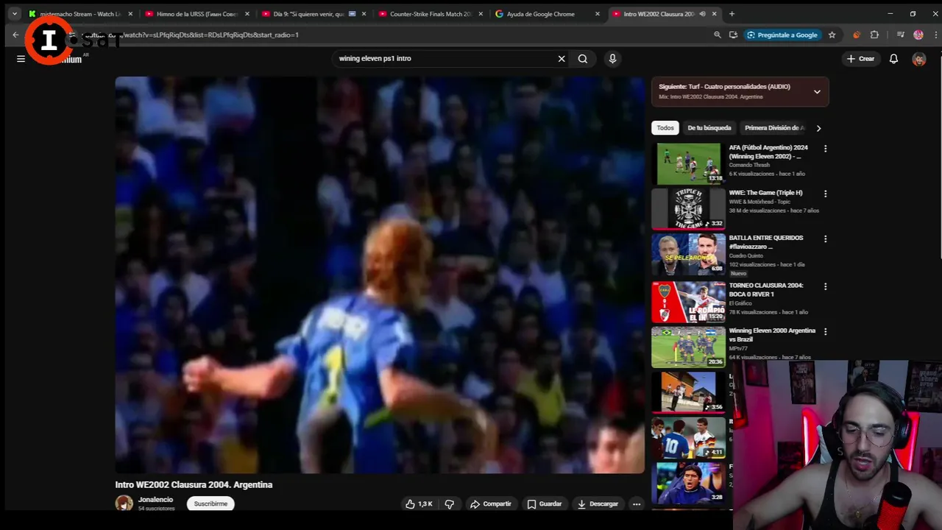942x530 pixels.
Task: Share the video via Compartir
Action: pyautogui.click(x=491, y=504)
